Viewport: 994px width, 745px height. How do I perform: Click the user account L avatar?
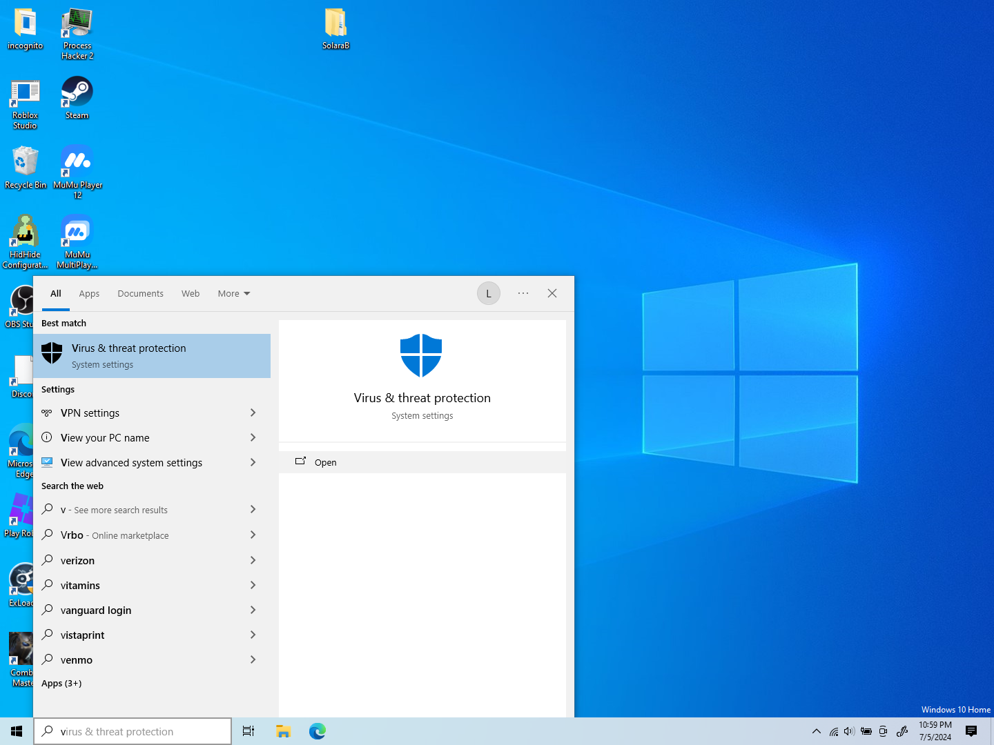click(489, 293)
